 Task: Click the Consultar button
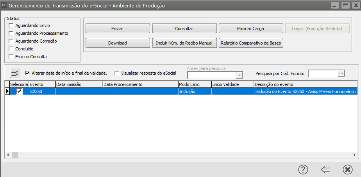coord(184,29)
